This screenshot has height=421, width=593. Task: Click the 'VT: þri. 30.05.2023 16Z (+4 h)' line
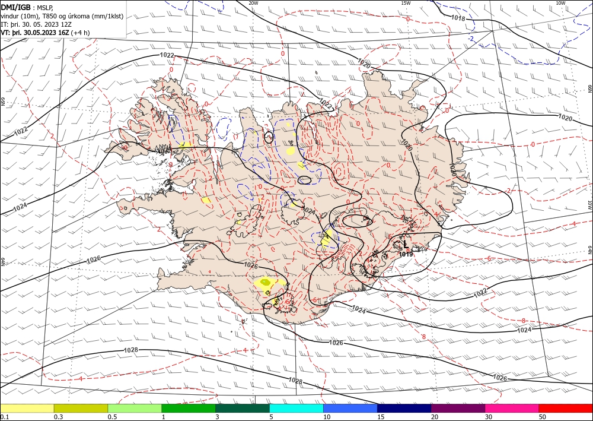pyautogui.click(x=46, y=33)
